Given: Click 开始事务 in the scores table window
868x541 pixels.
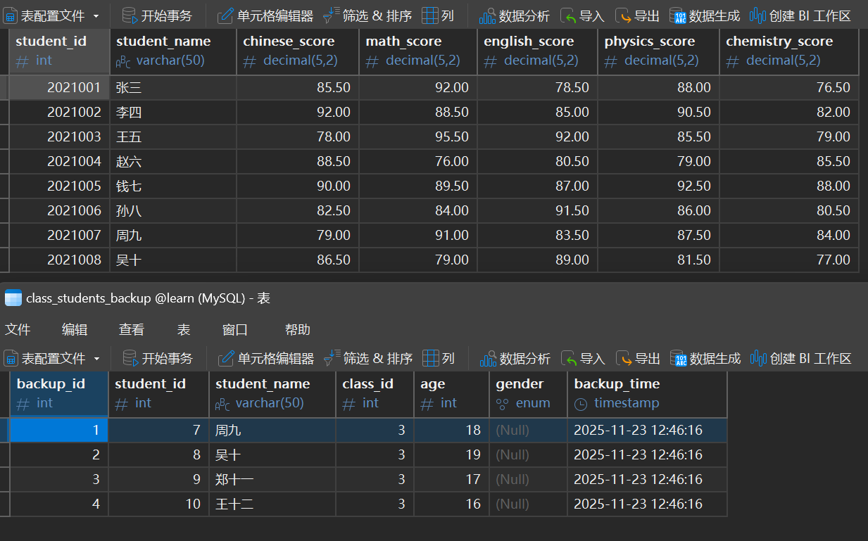Looking at the screenshot, I should tap(157, 15).
